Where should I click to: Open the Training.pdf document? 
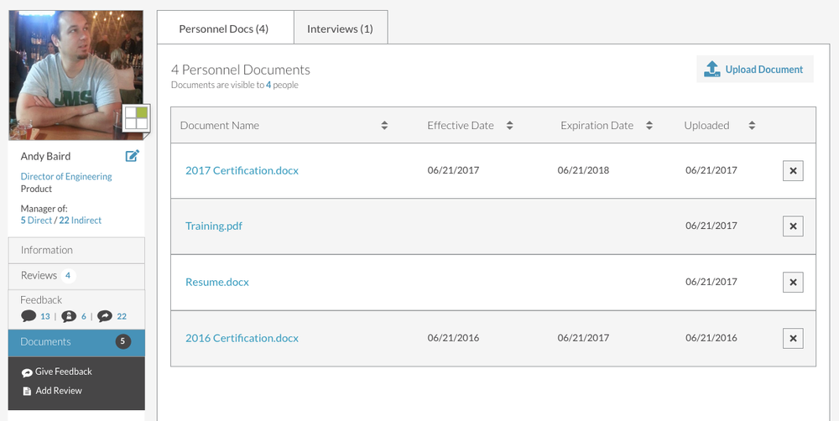(x=213, y=226)
